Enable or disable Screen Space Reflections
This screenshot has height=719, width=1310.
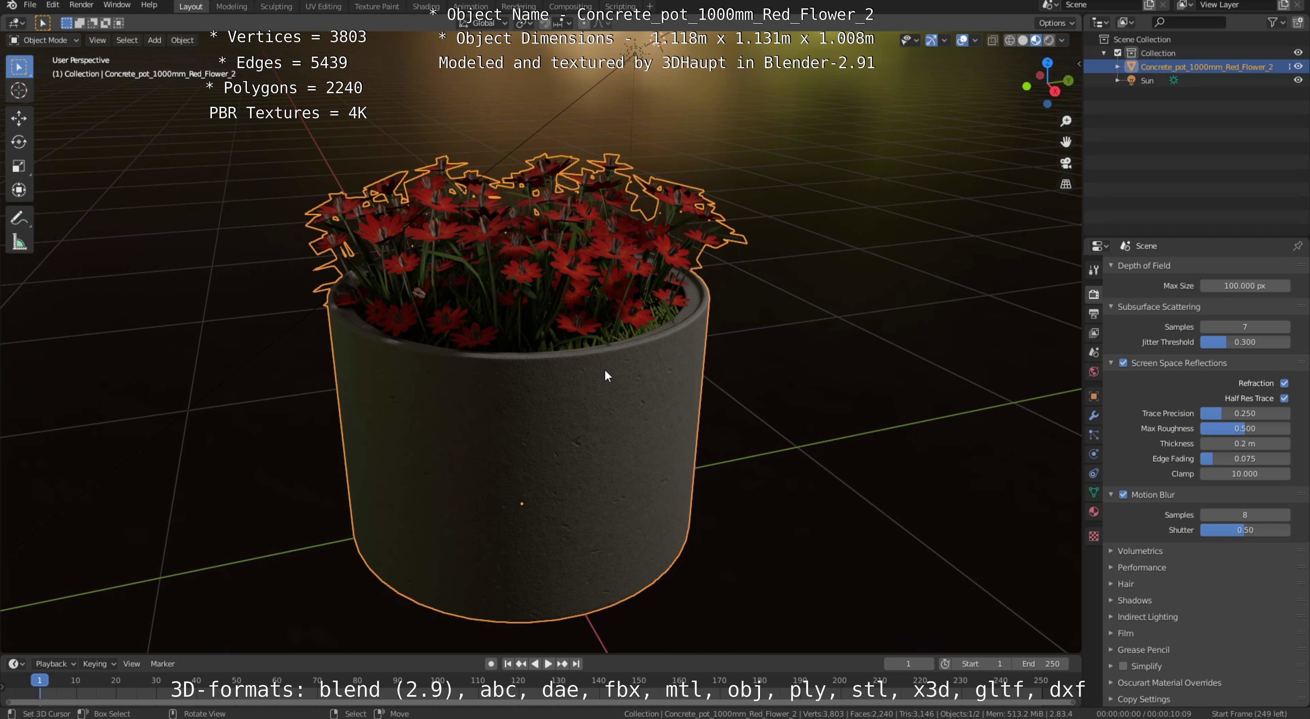[x=1123, y=362]
